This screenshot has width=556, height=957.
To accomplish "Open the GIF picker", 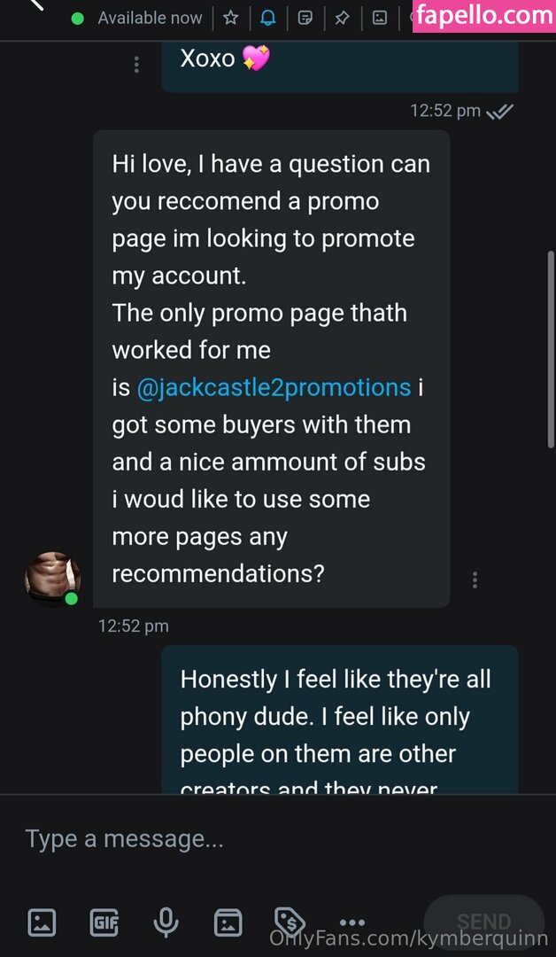I will coord(104,922).
